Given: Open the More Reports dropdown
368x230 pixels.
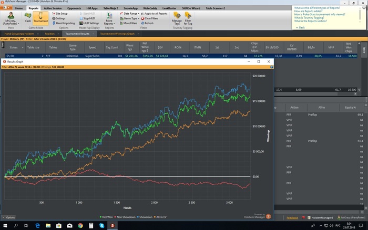Looking at the screenshot, I should (x=109, y=19).
